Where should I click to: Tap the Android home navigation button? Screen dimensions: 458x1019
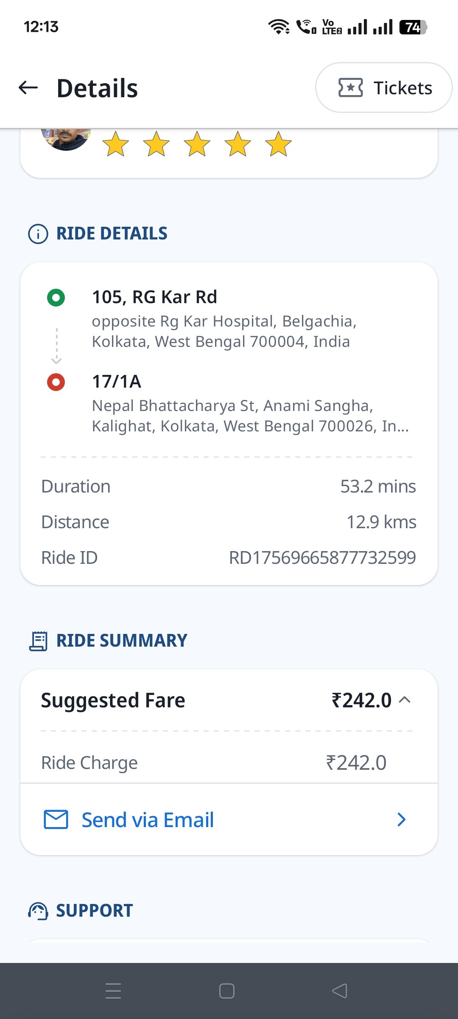(227, 991)
